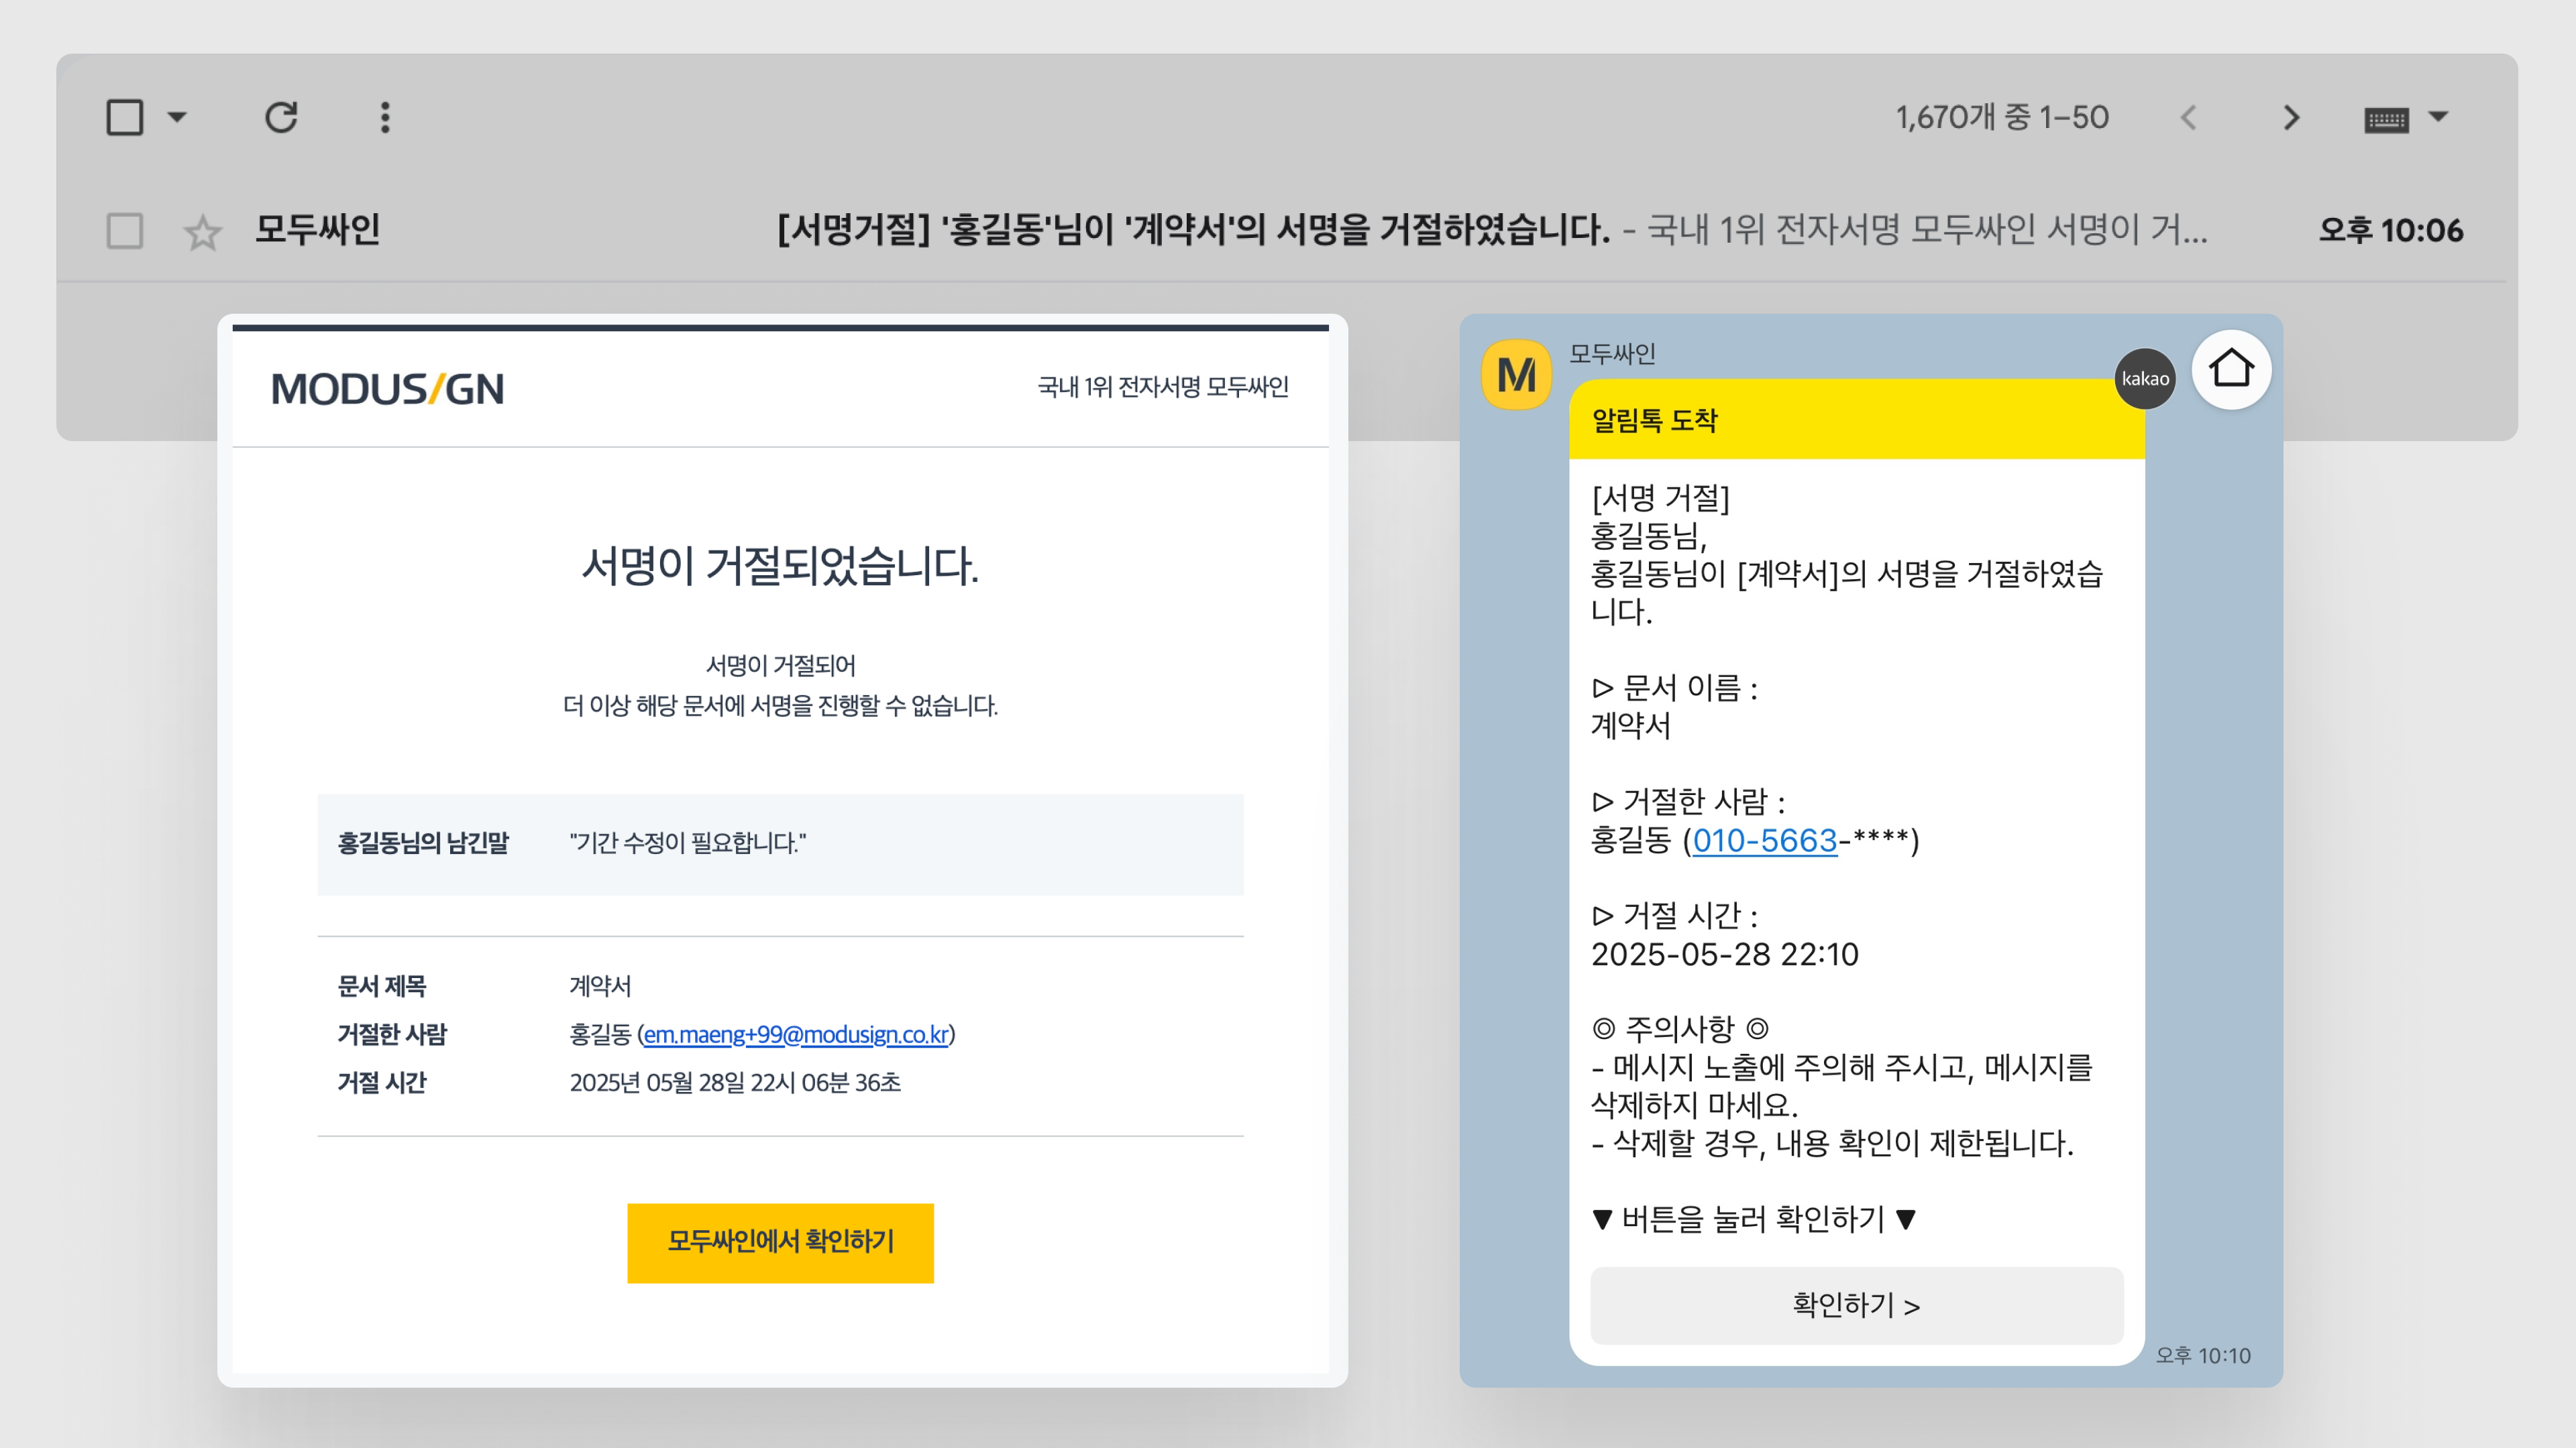The image size is (2576, 1448).
Task: Check the 모두싸인 email row checkbox
Action: coord(125,231)
